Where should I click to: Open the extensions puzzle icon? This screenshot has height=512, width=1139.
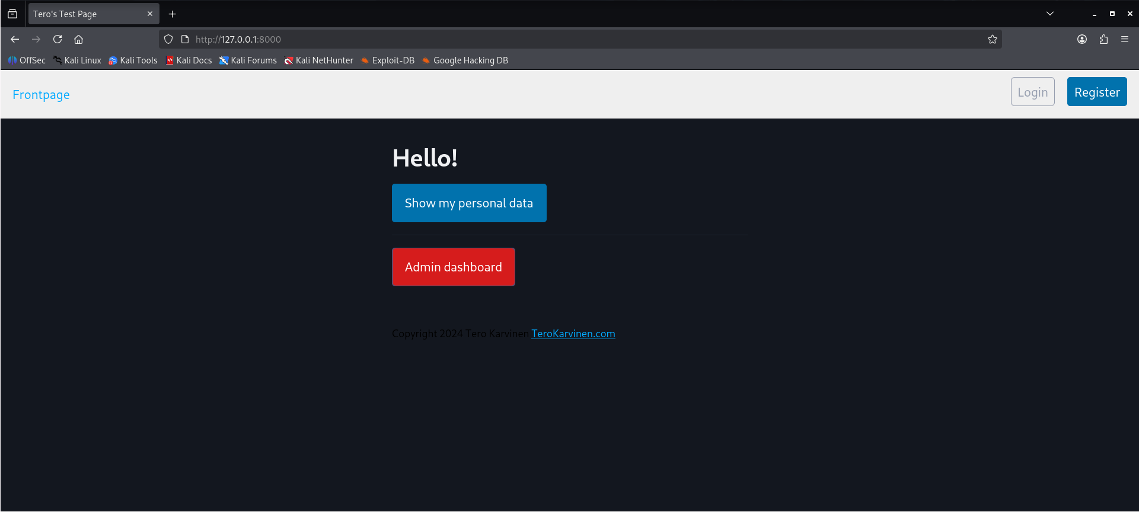point(1103,39)
